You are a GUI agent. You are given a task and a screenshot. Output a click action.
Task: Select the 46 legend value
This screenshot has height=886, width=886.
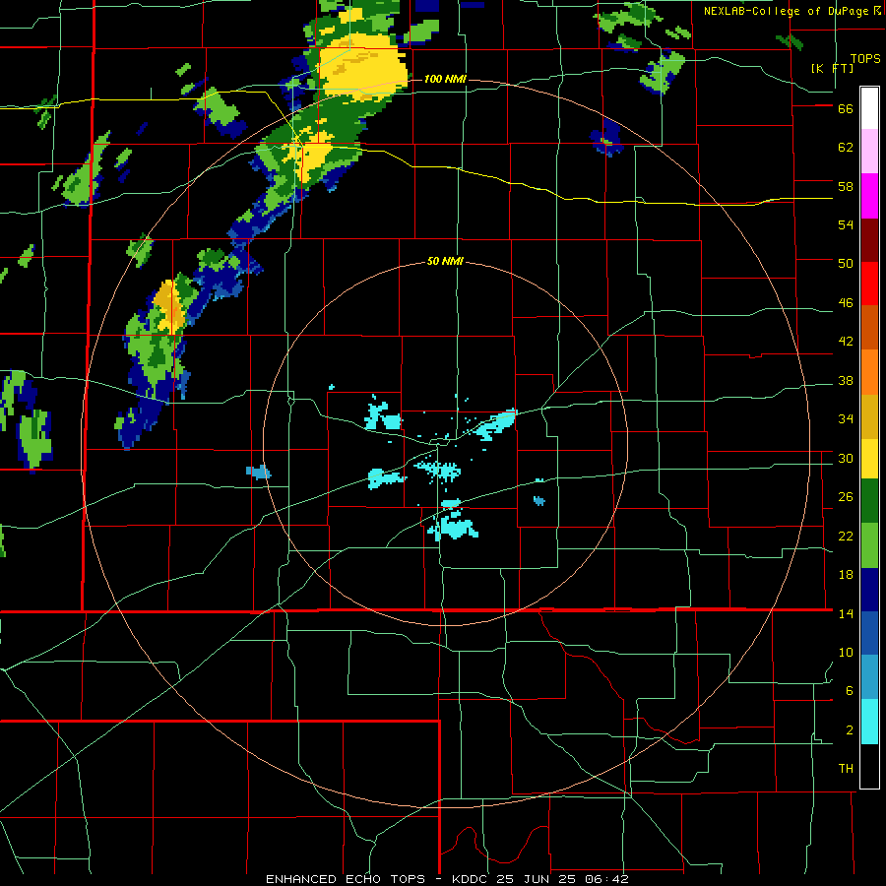[x=846, y=303]
